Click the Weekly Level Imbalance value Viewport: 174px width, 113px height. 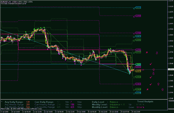(x=117, y=105)
